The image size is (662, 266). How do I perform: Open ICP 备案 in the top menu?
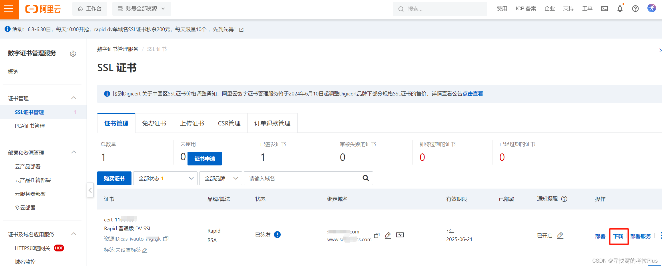click(x=526, y=9)
